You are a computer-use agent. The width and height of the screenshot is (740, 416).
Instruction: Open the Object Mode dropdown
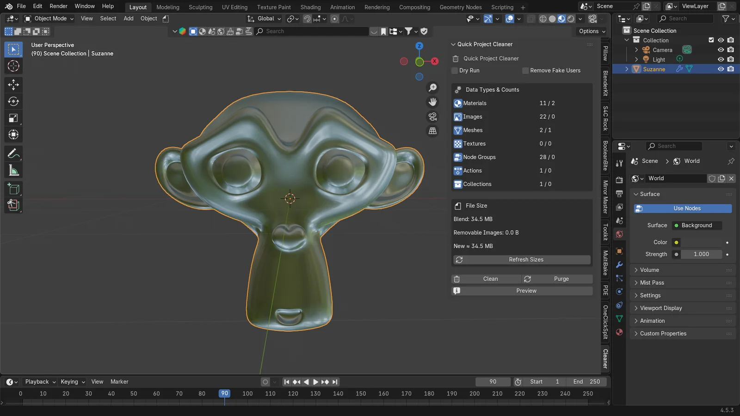(x=49, y=18)
